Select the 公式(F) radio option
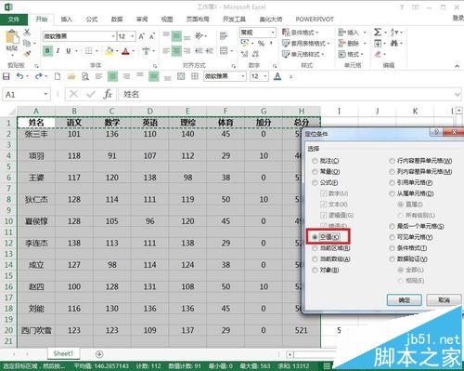The image size is (464, 371). pyautogui.click(x=315, y=182)
